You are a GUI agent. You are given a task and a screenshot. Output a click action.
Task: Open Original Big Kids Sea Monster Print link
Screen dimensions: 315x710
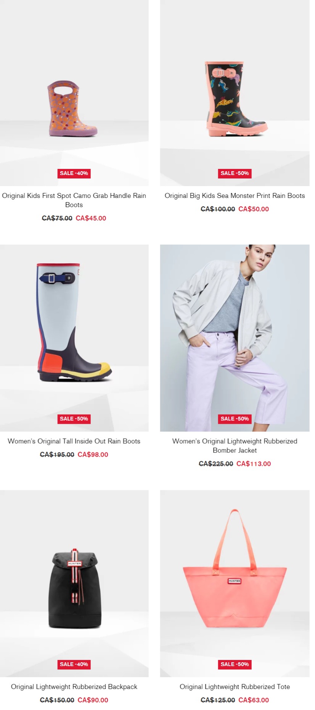235,196
